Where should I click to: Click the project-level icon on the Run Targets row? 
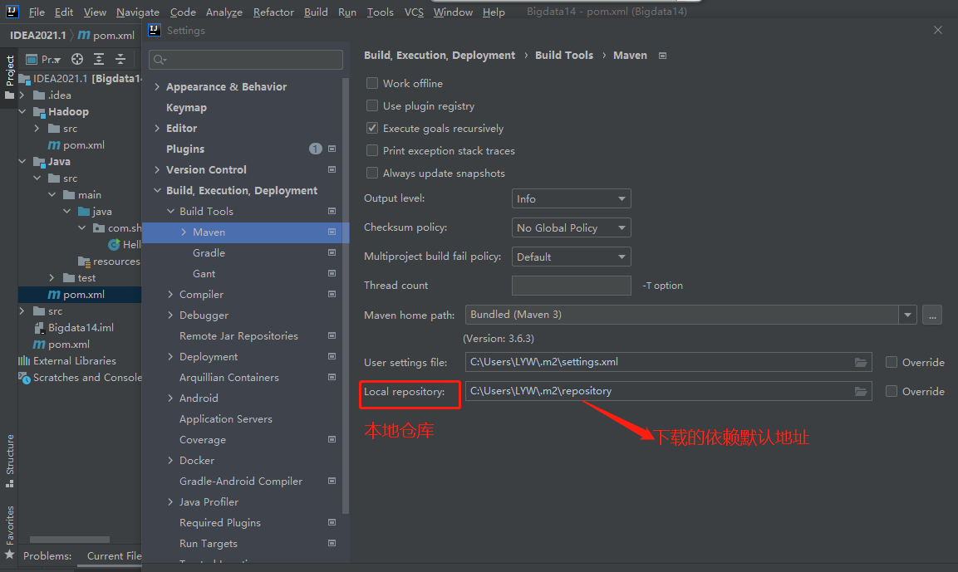pos(332,543)
